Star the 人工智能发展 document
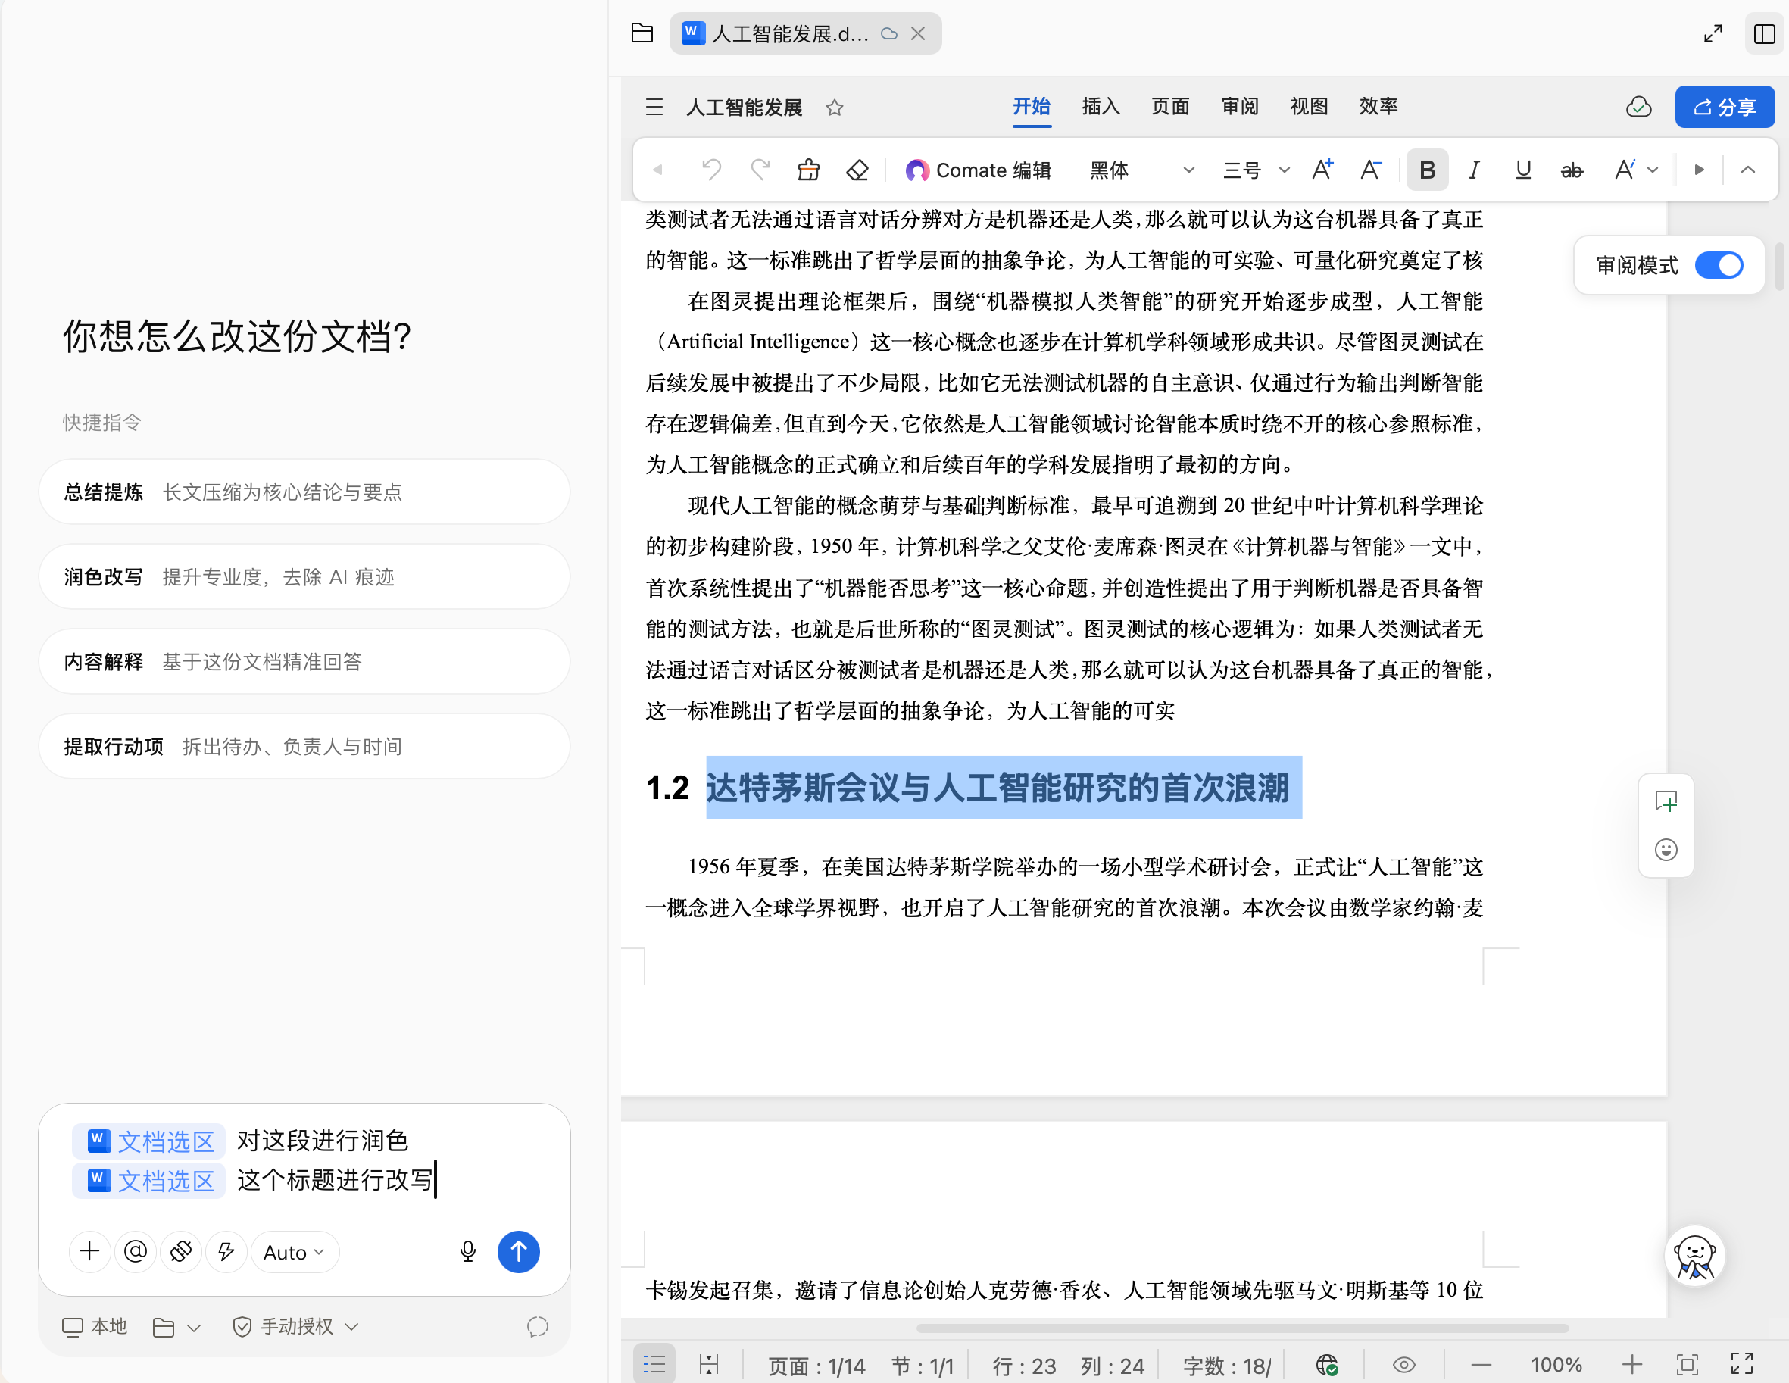The height and width of the screenshot is (1383, 1789). click(x=834, y=108)
